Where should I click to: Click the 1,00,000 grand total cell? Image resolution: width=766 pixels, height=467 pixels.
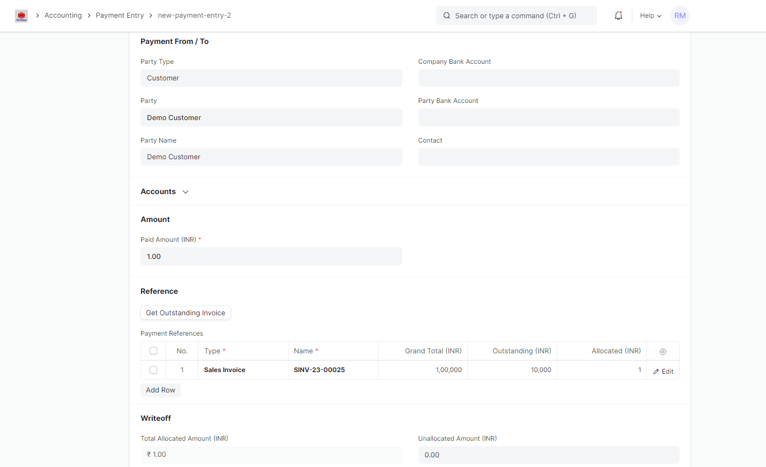[423, 370]
